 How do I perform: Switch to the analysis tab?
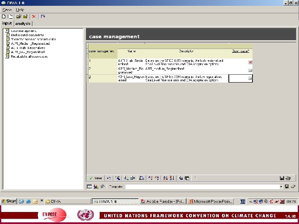click(x=23, y=24)
